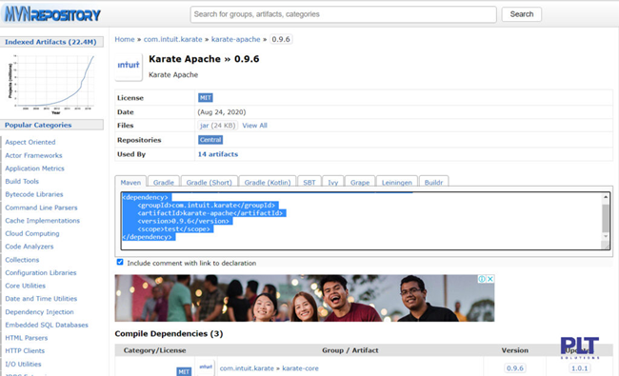Viewport: 619px width, 376px height.
Task: Close the ad using its X icon
Action: 490,279
